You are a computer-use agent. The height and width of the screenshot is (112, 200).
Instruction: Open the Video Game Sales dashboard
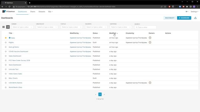pos(15,74)
